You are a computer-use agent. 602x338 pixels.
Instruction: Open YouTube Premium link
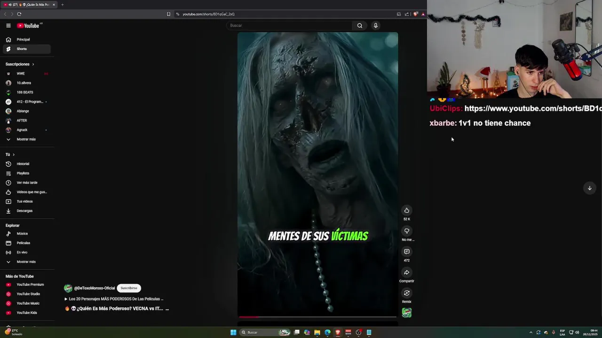[x=26, y=284]
